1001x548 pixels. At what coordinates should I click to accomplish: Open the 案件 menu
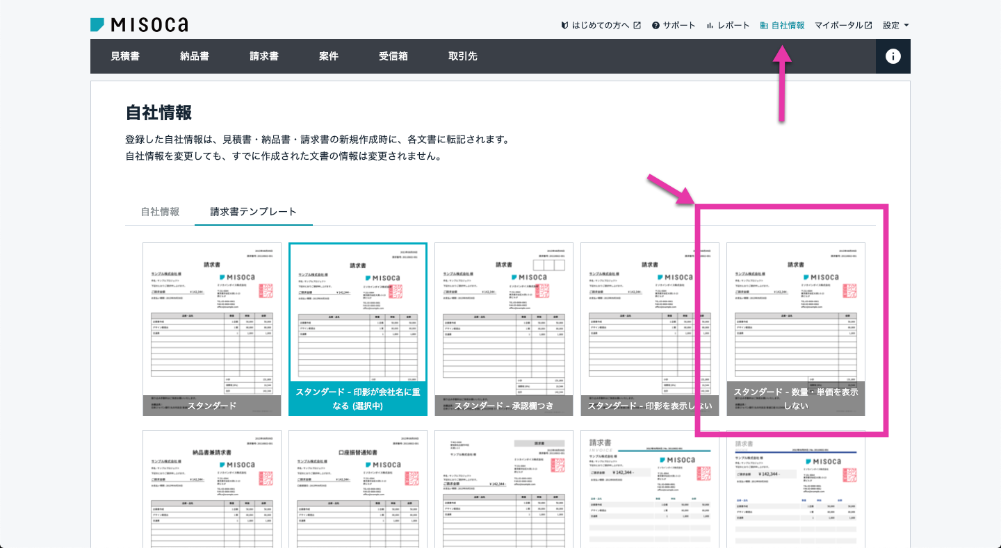(329, 56)
